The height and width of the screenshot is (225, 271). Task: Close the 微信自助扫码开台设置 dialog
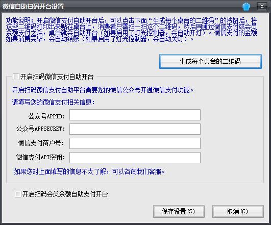[x=262, y=7]
